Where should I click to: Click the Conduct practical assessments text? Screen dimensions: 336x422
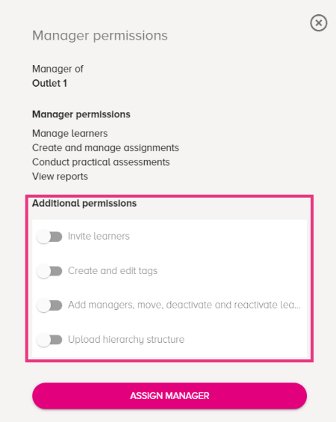(101, 162)
